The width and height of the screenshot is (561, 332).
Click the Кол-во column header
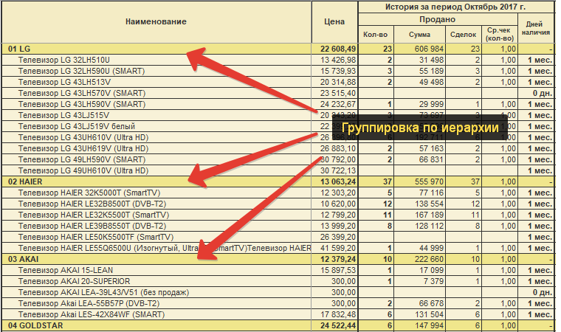(376, 35)
